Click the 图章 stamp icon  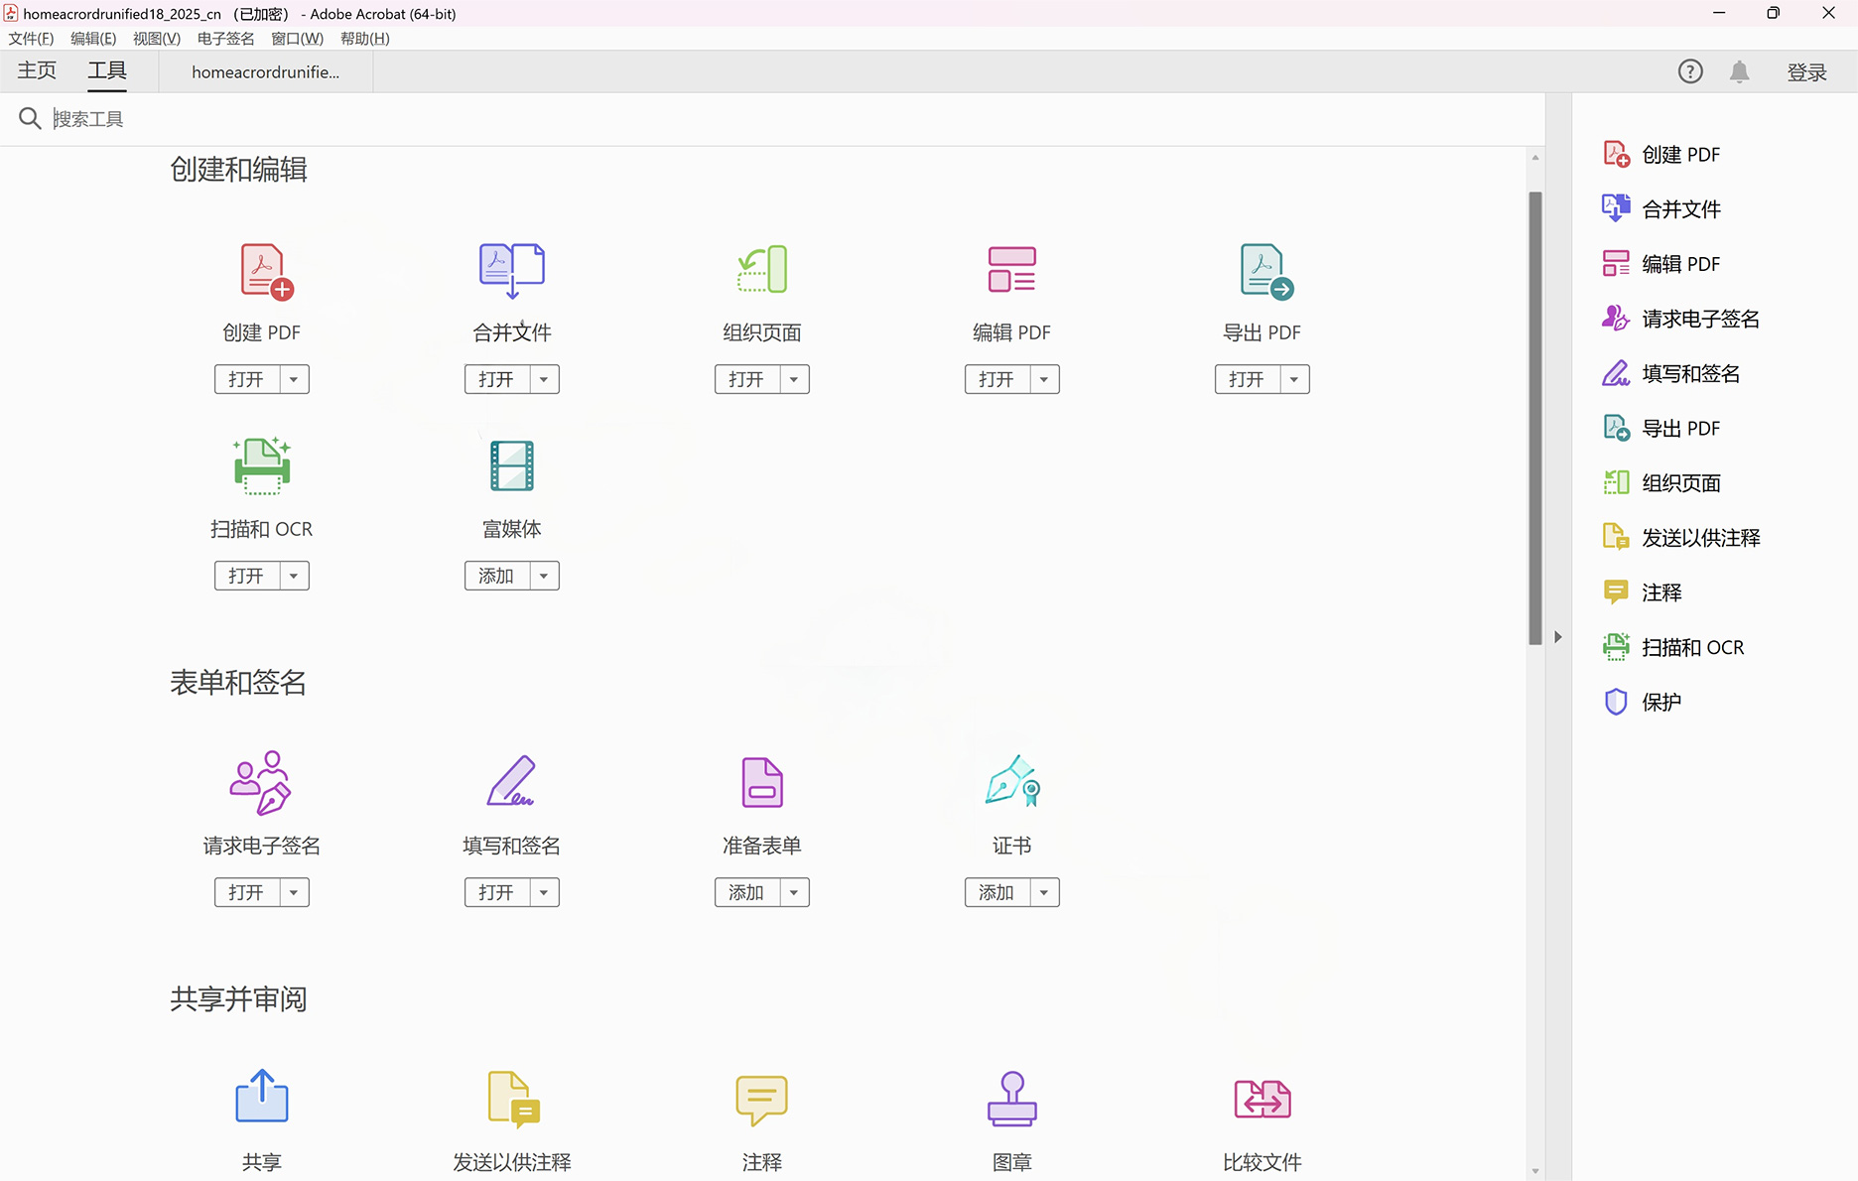1012,1099
